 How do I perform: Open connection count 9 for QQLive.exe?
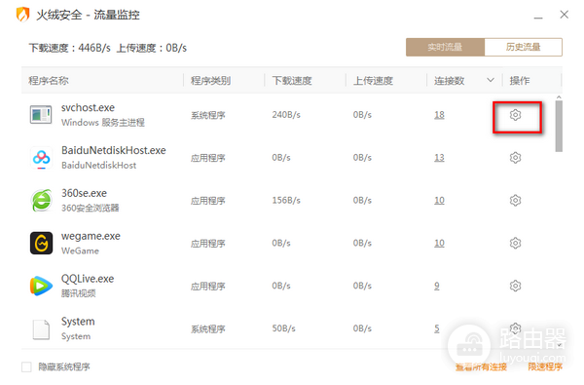click(x=437, y=286)
